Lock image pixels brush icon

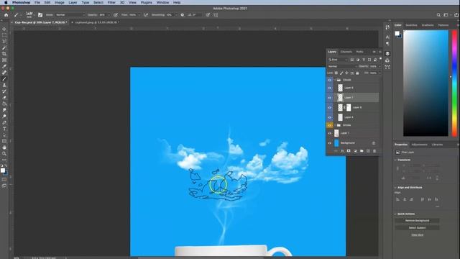(x=341, y=73)
